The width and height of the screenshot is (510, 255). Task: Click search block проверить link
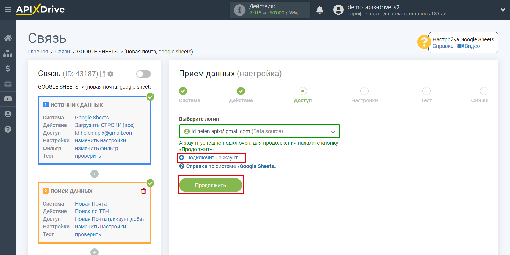88,234
